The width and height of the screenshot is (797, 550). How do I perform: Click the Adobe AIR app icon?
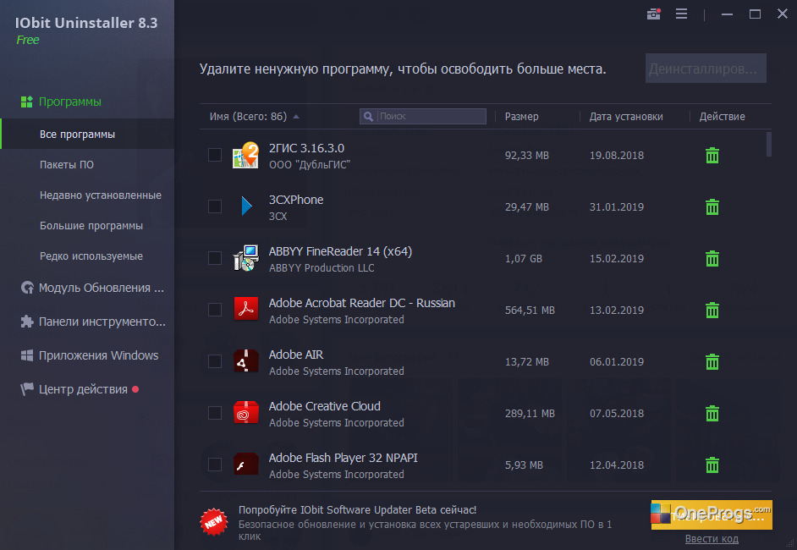(x=246, y=361)
